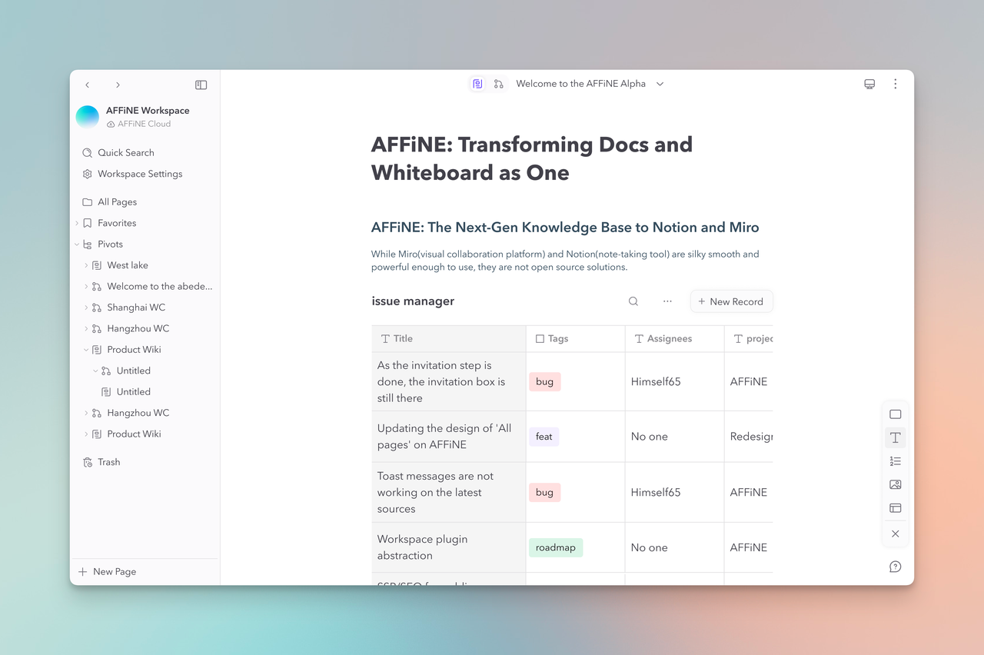Click the Title column header
The width and height of the screenshot is (984, 655).
tap(448, 338)
